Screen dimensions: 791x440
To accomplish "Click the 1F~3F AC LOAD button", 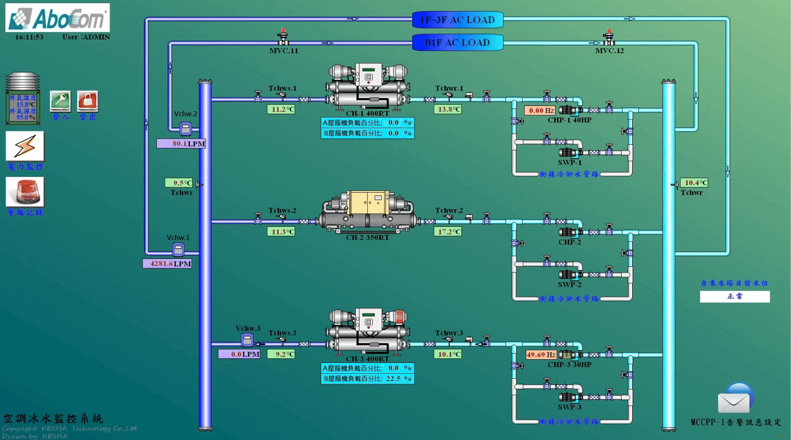I will point(457,20).
